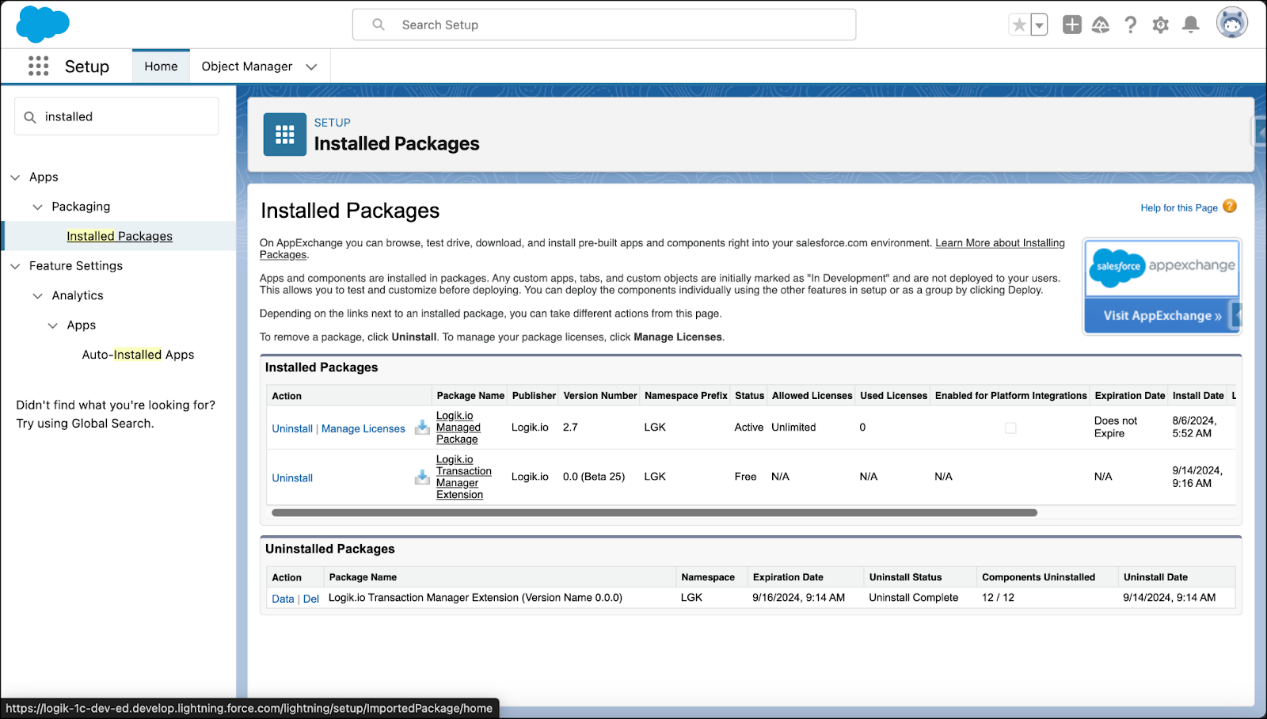The image size is (1267, 719).
Task: Open the App Launcher dots grid
Action: pyautogui.click(x=38, y=66)
